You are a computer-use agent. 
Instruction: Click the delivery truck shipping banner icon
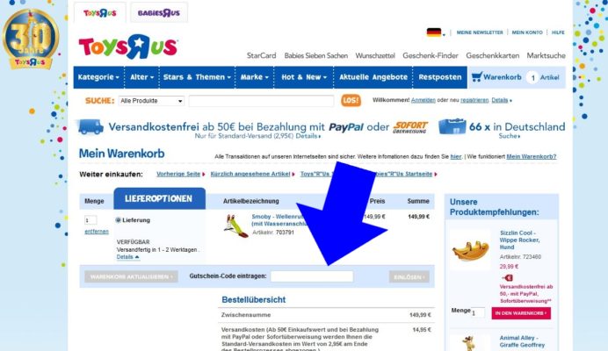90,126
